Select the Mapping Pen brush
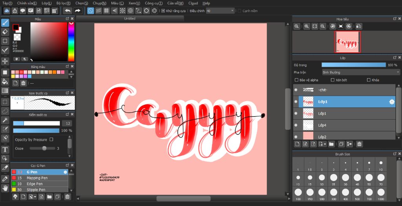Screen dimensions: 402x206 tap(40, 178)
